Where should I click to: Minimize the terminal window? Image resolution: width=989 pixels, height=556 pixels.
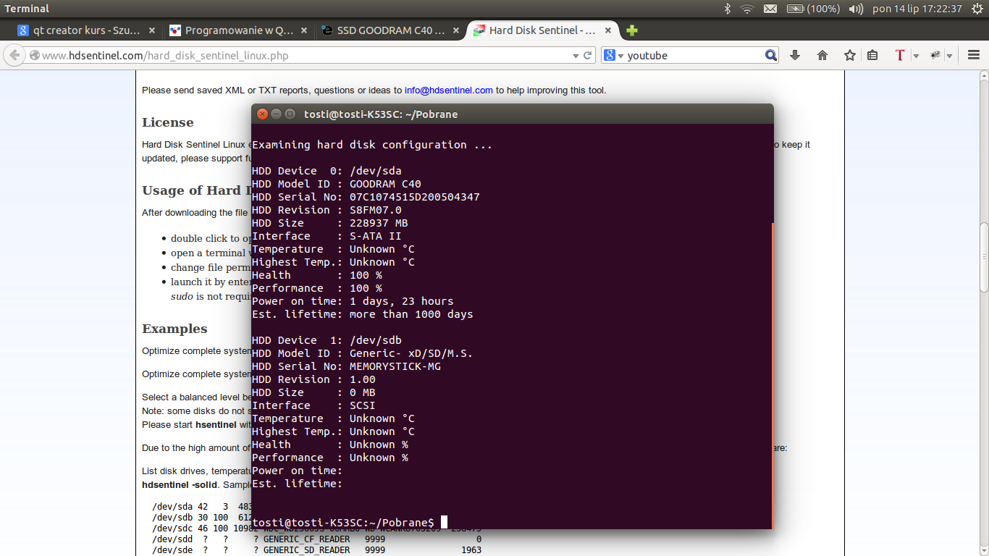(x=277, y=114)
